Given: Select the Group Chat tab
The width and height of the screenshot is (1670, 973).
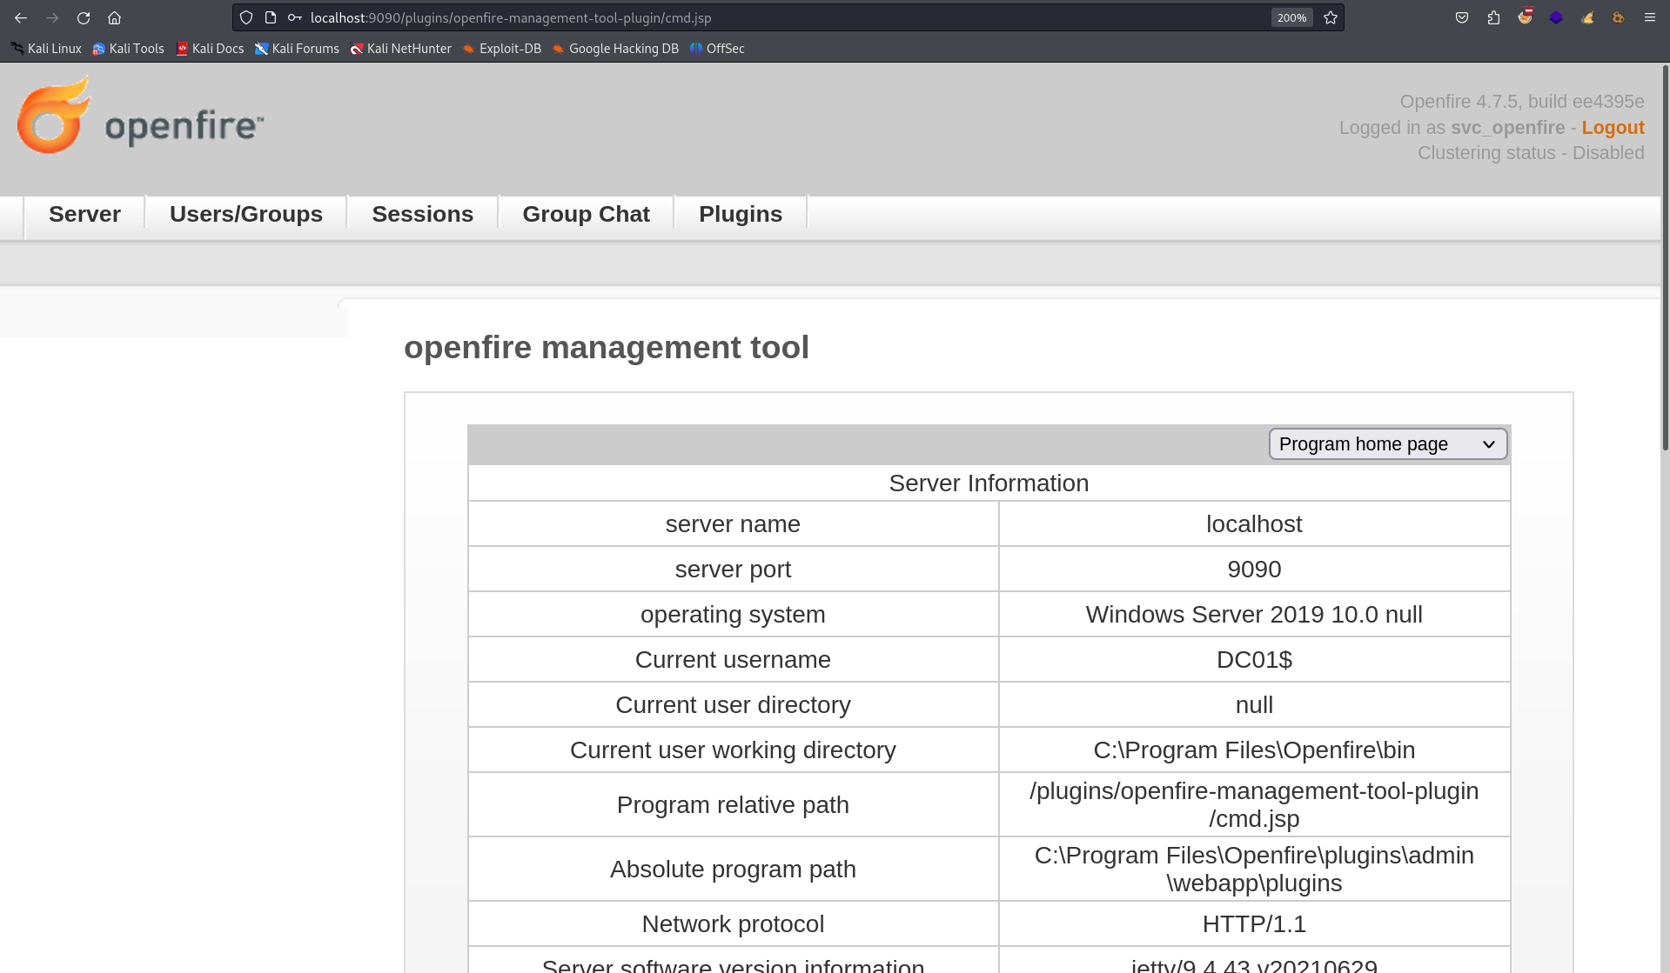Looking at the screenshot, I should coord(586,214).
